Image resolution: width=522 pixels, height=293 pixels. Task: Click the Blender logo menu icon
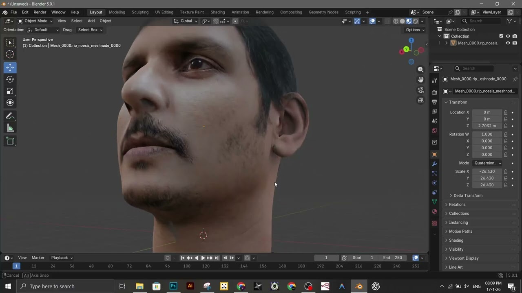tap(5, 12)
